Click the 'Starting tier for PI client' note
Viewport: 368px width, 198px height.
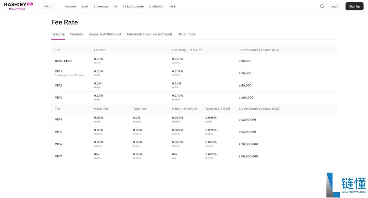point(70,75)
